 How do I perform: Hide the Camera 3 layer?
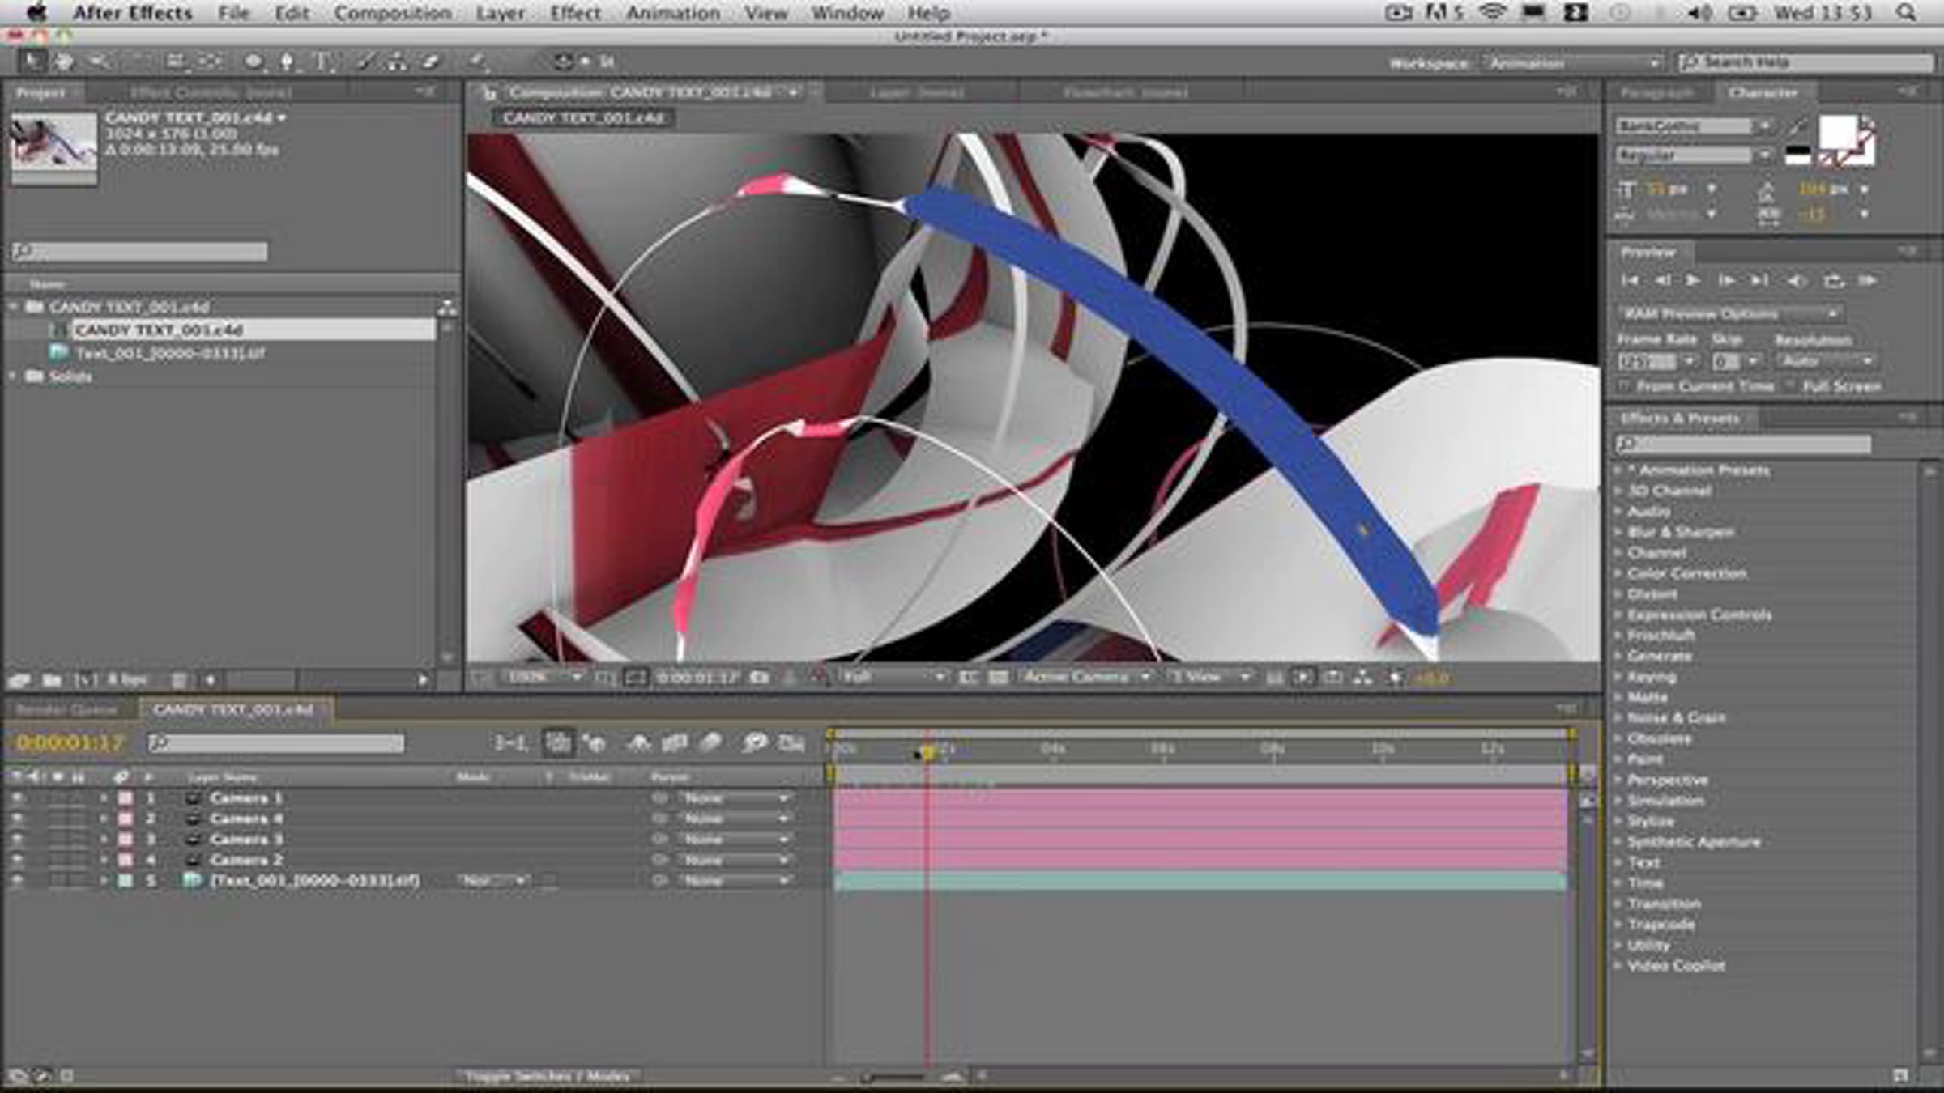(17, 840)
